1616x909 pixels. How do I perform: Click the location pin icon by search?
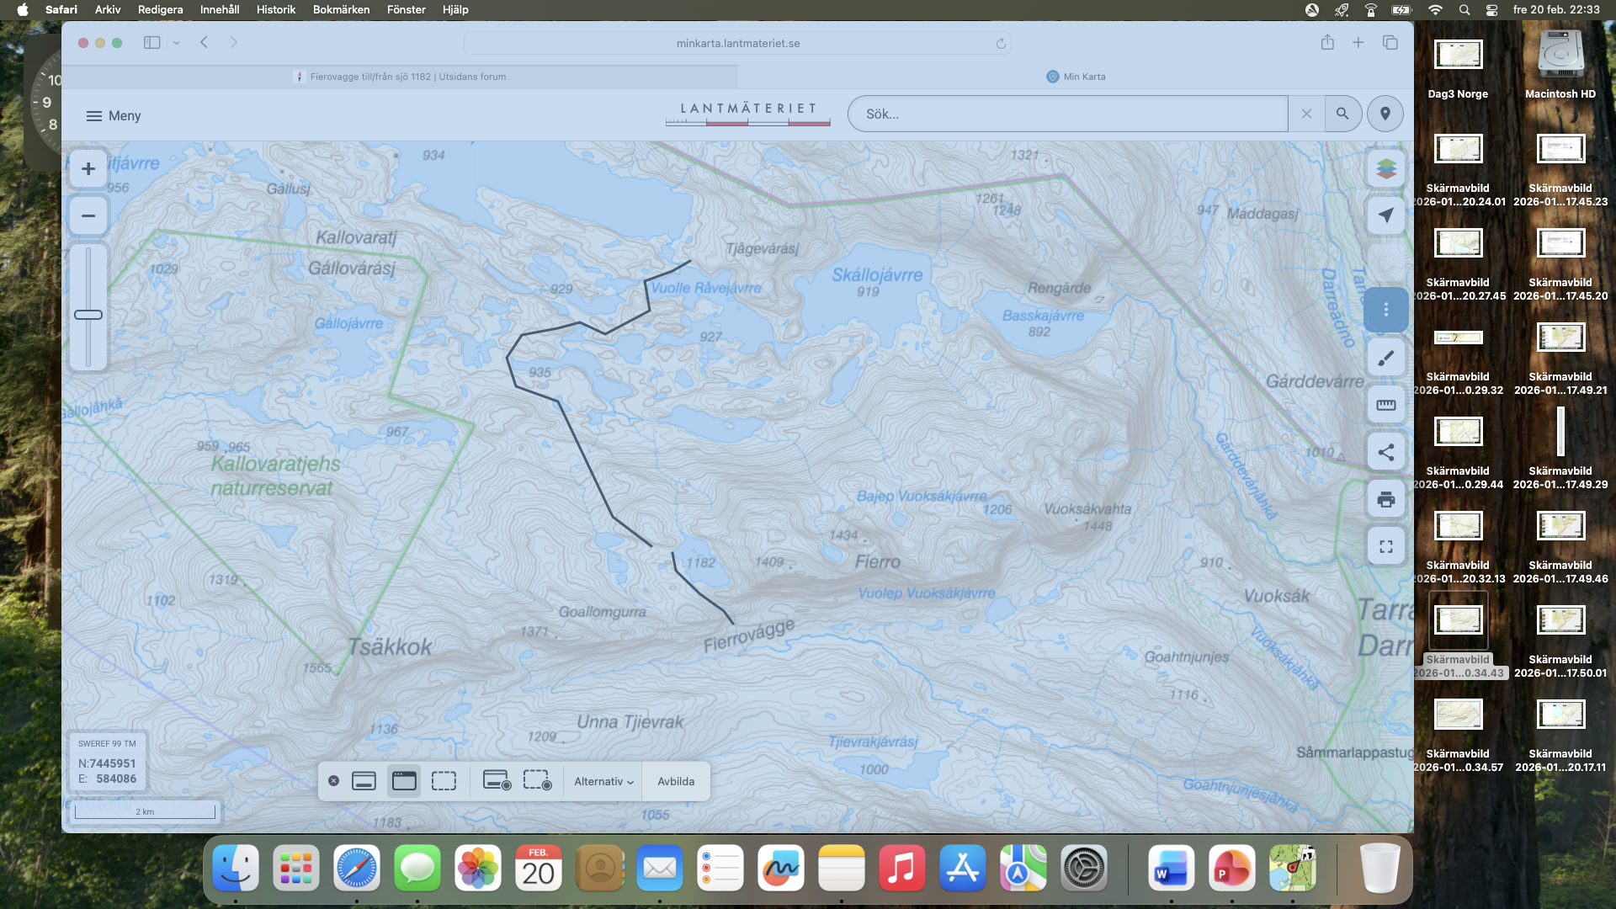click(x=1385, y=114)
